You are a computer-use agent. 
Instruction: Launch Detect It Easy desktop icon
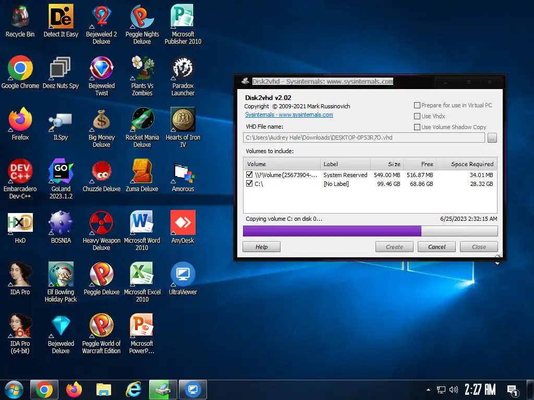[x=60, y=20]
